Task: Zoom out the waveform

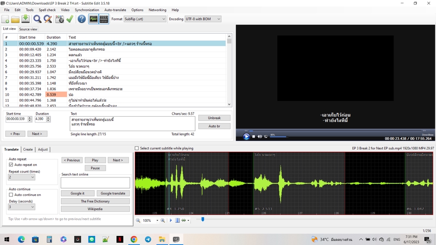Action: pyautogui.click(x=138, y=220)
